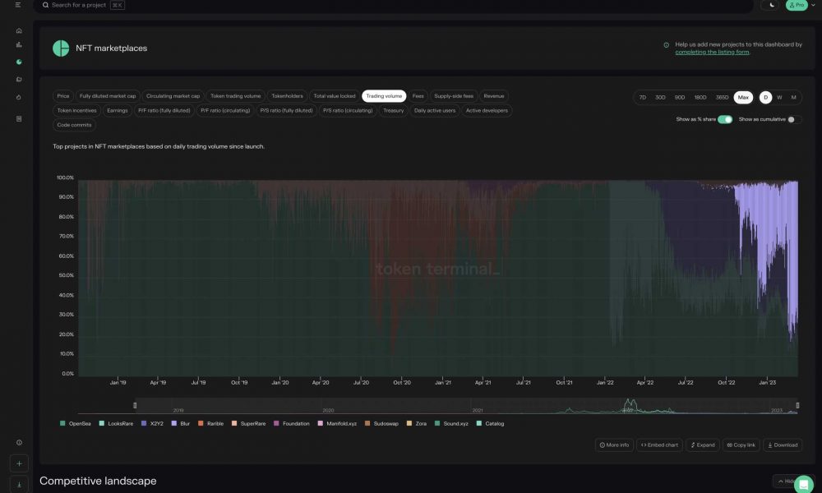Select the Daily active users tab
The image size is (822, 493).
point(435,111)
